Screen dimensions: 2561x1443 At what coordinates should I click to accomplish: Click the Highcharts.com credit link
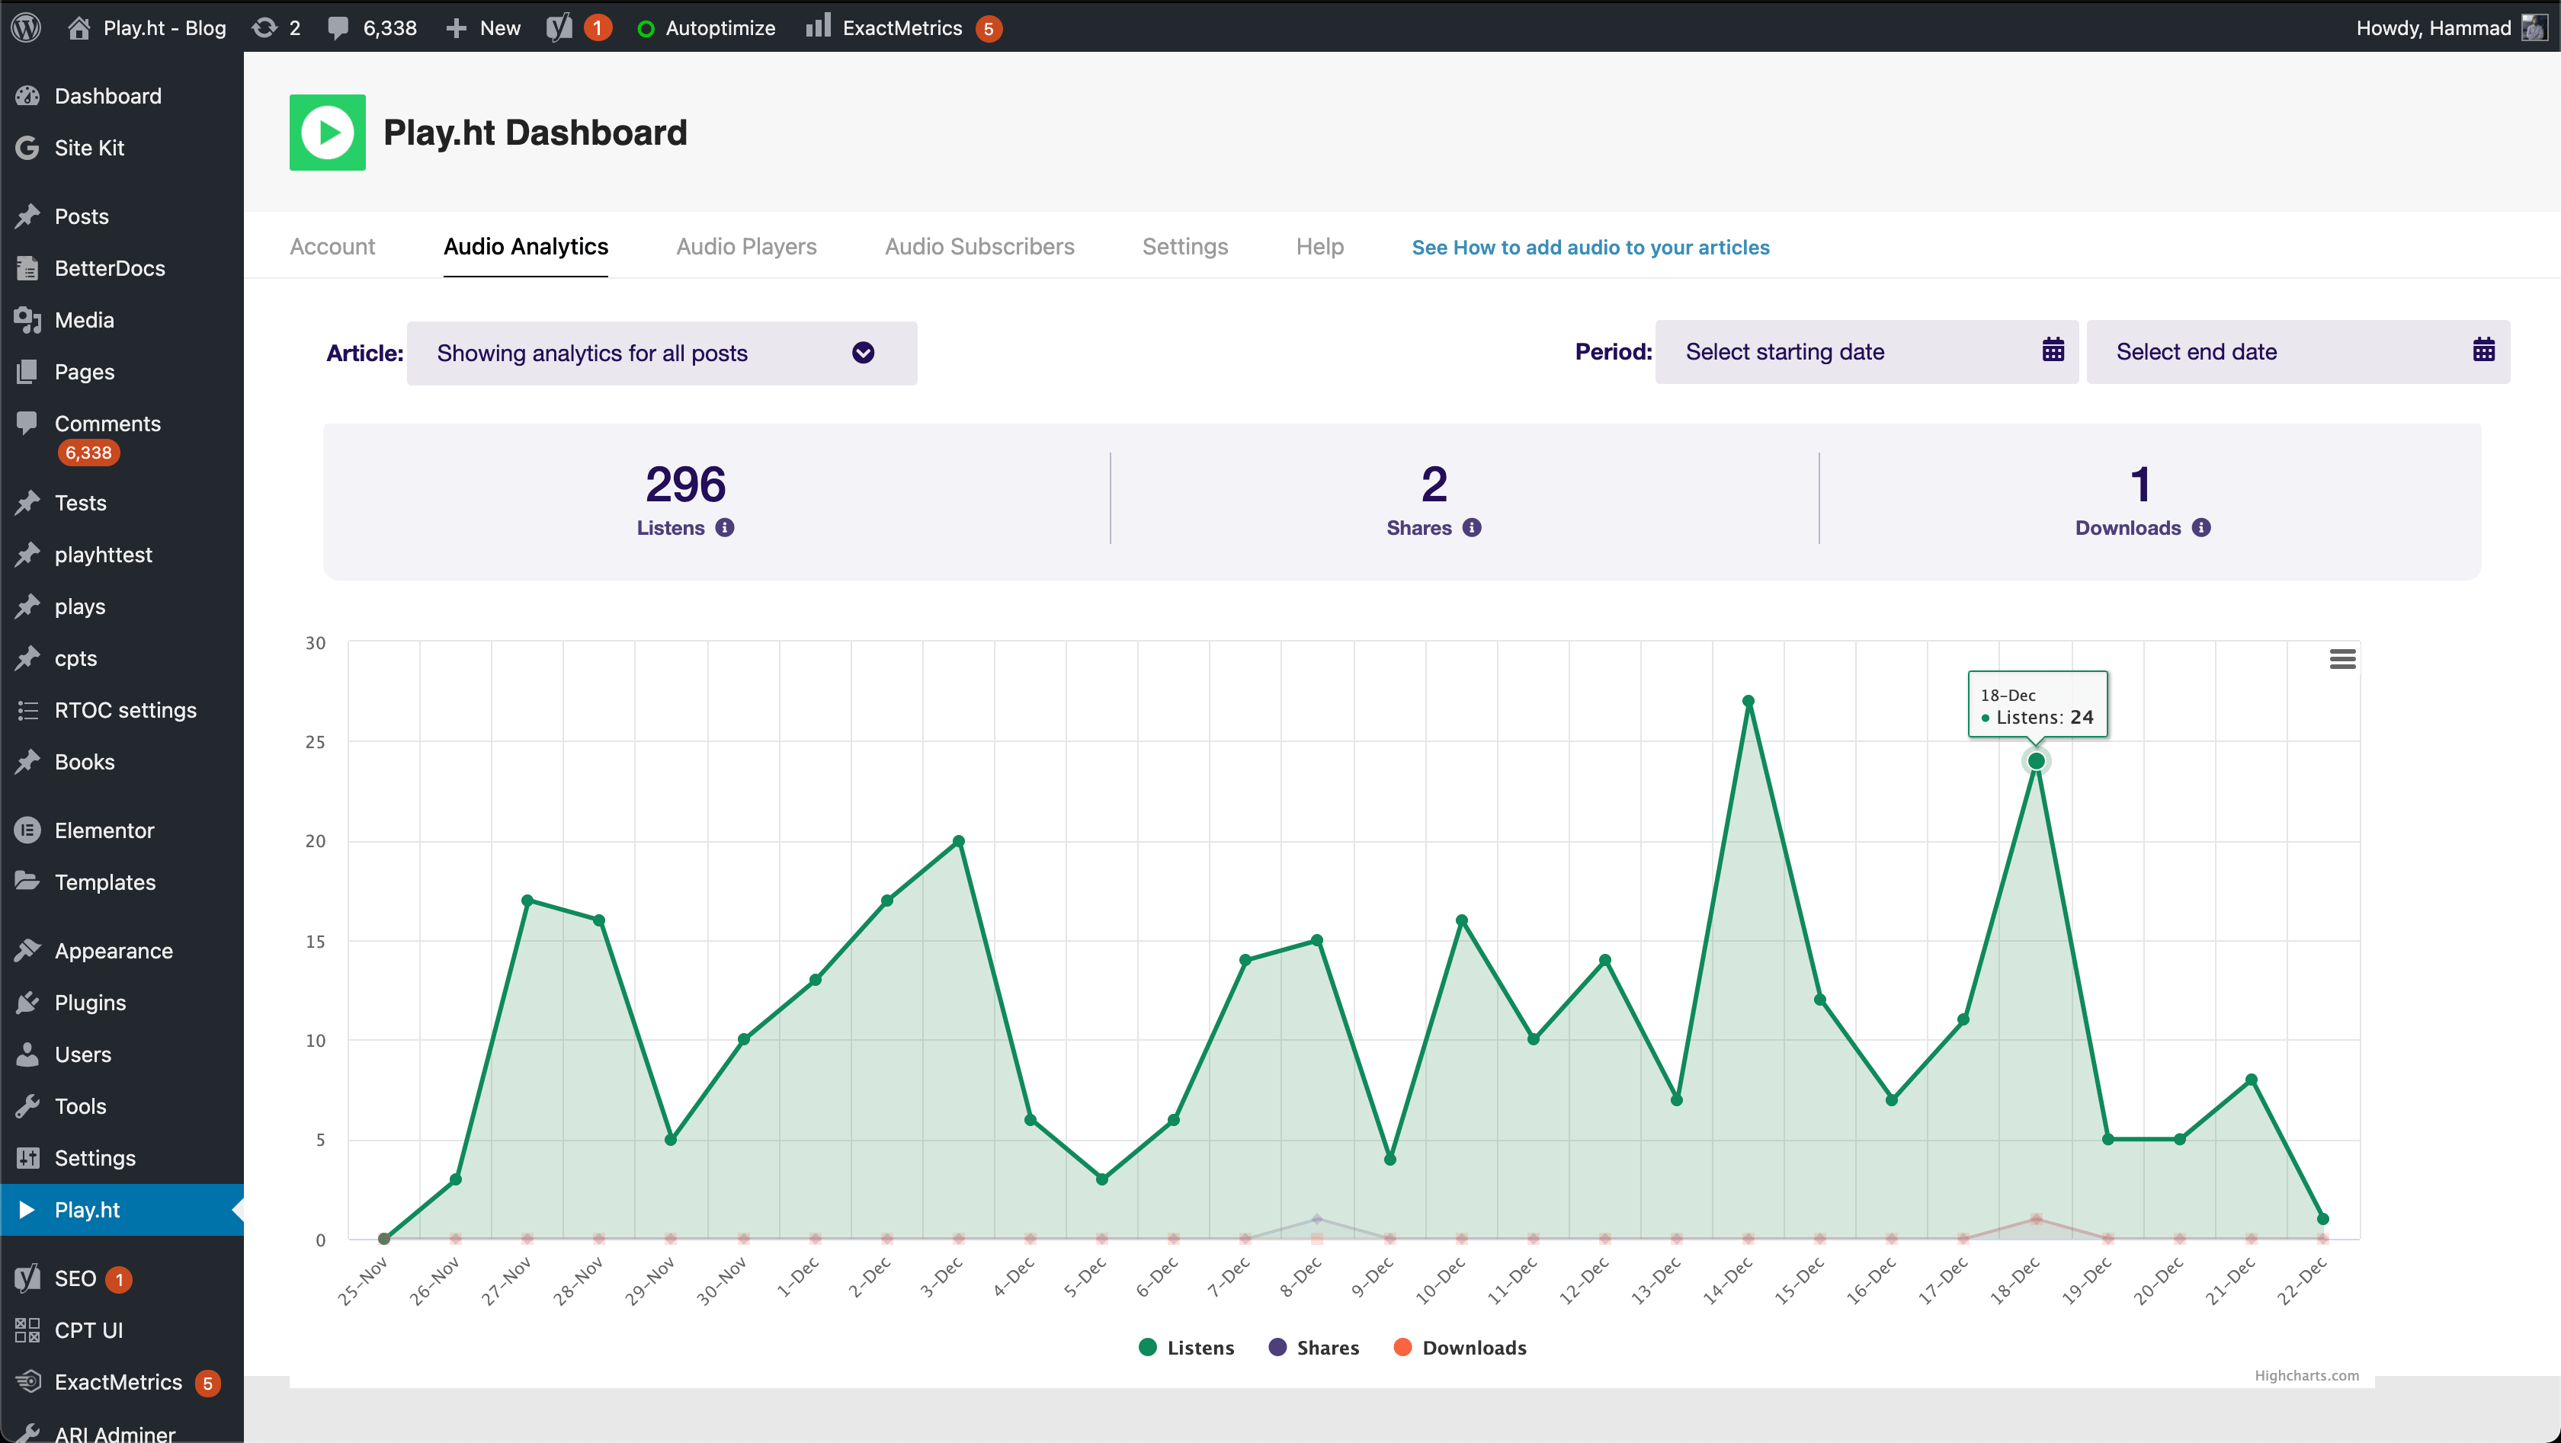click(x=2306, y=1375)
